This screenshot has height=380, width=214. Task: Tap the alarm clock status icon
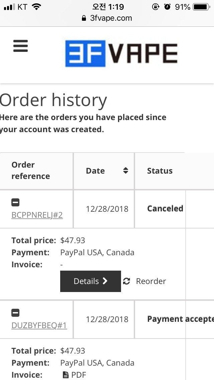pos(167,7)
